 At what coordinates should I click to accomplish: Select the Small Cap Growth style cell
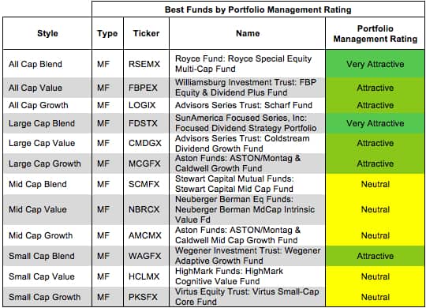pos(44,297)
